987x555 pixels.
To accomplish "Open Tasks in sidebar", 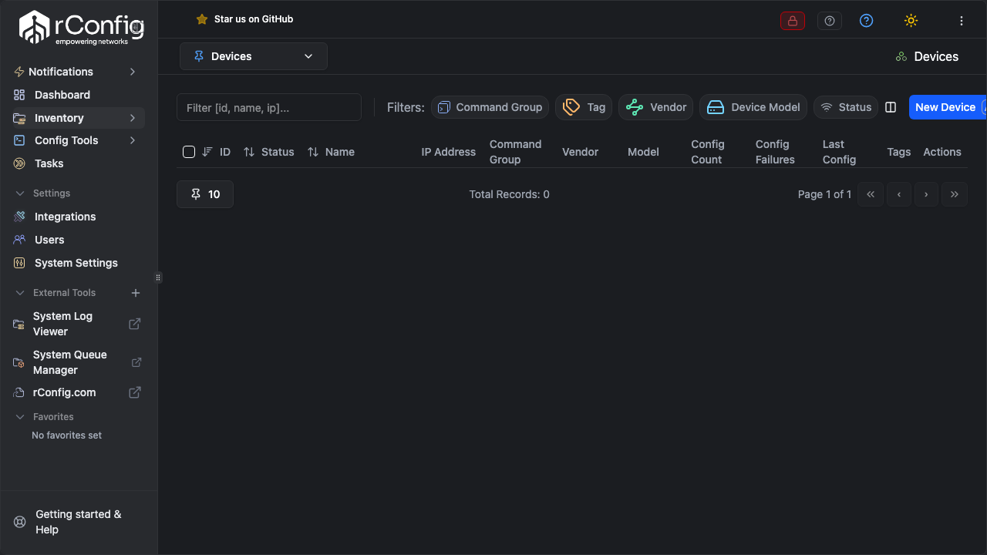I will click(x=49, y=163).
